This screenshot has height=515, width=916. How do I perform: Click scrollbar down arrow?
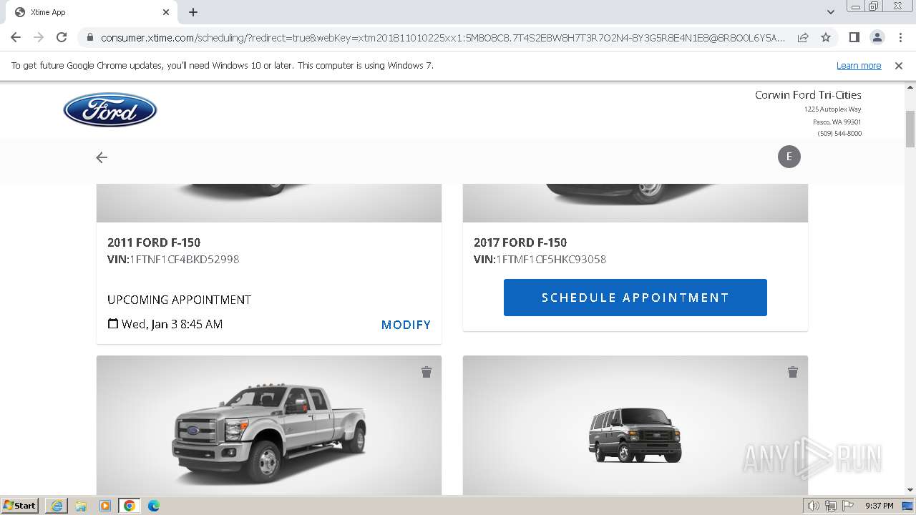pos(910,490)
